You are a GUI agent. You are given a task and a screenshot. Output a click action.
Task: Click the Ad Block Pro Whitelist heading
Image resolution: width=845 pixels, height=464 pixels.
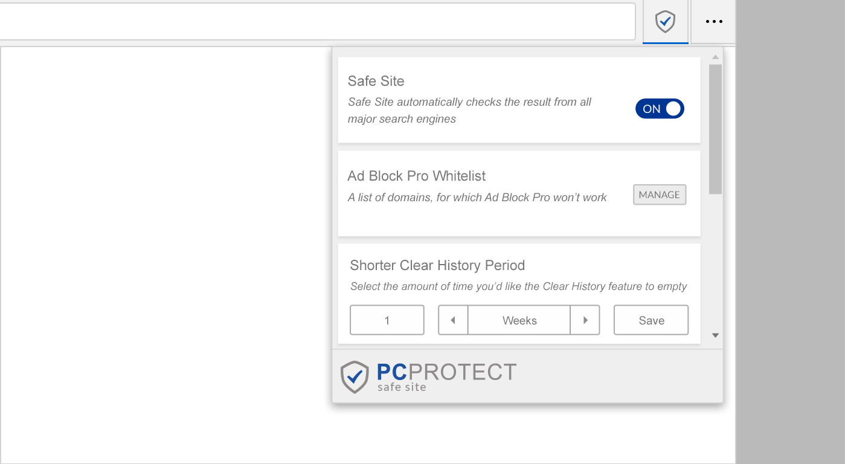[x=417, y=176]
